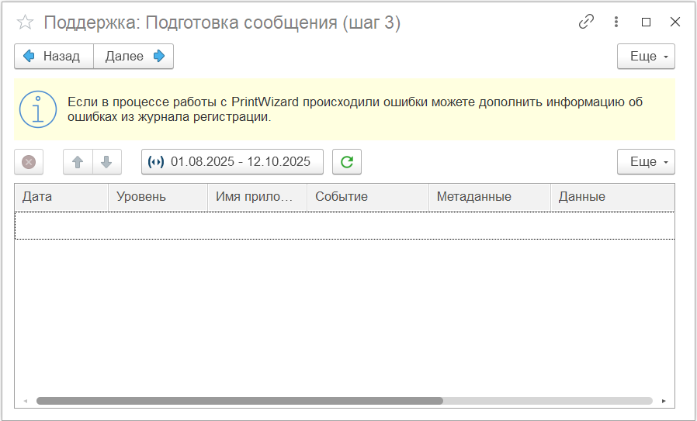Viewport: 697px width, 421px height.
Task: Move row up with arrow icon
Action: tap(78, 162)
